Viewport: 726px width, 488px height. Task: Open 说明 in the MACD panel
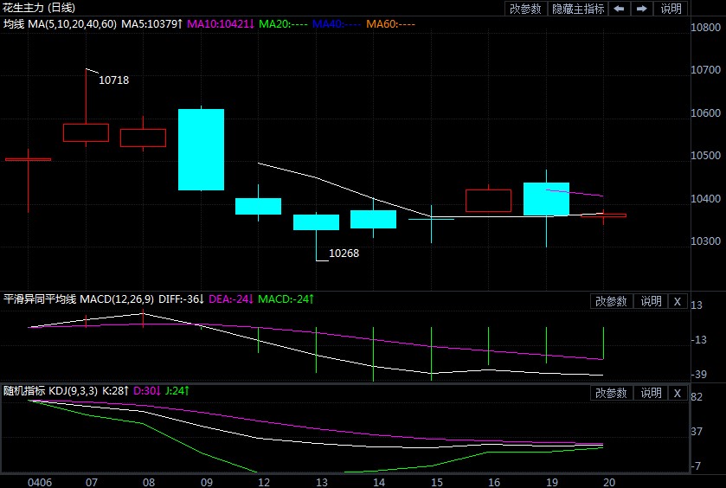point(650,301)
